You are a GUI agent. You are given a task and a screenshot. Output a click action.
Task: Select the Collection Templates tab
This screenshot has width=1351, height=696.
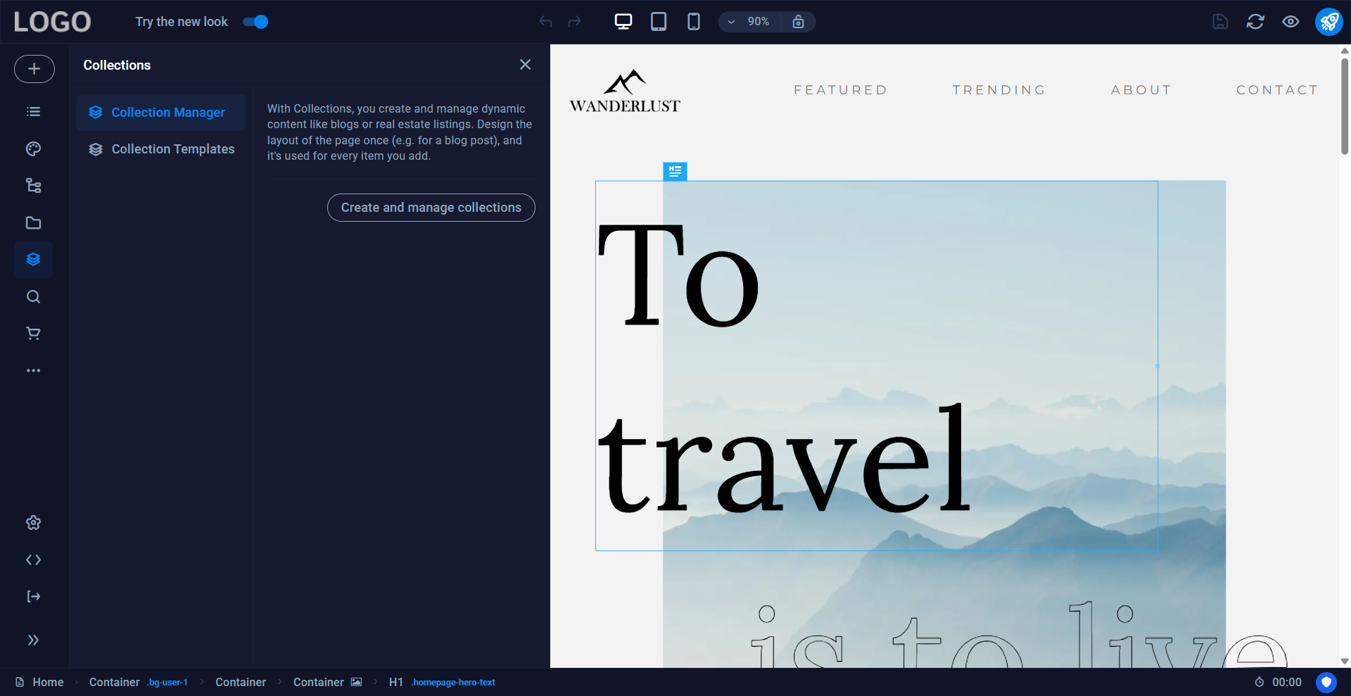pyautogui.click(x=161, y=149)
